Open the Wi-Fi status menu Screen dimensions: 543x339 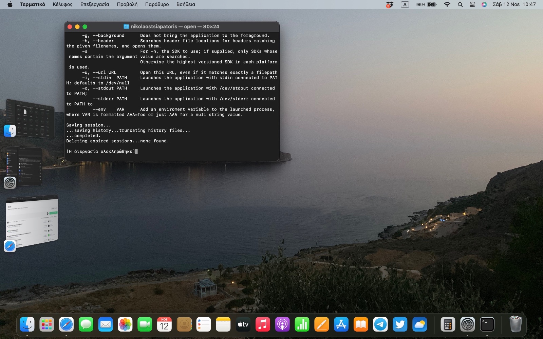click(x=447, y=4)
